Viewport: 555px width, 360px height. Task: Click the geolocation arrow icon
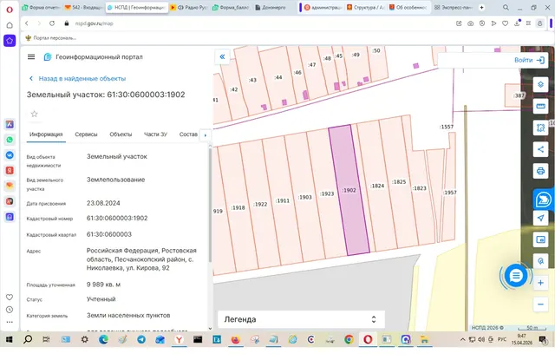click(540, 218)
